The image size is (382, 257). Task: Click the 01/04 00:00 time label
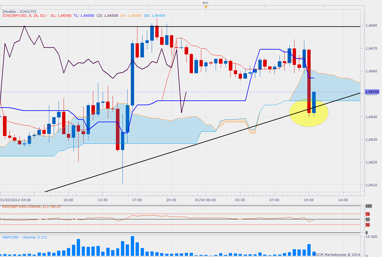click(x=206, y=200)
